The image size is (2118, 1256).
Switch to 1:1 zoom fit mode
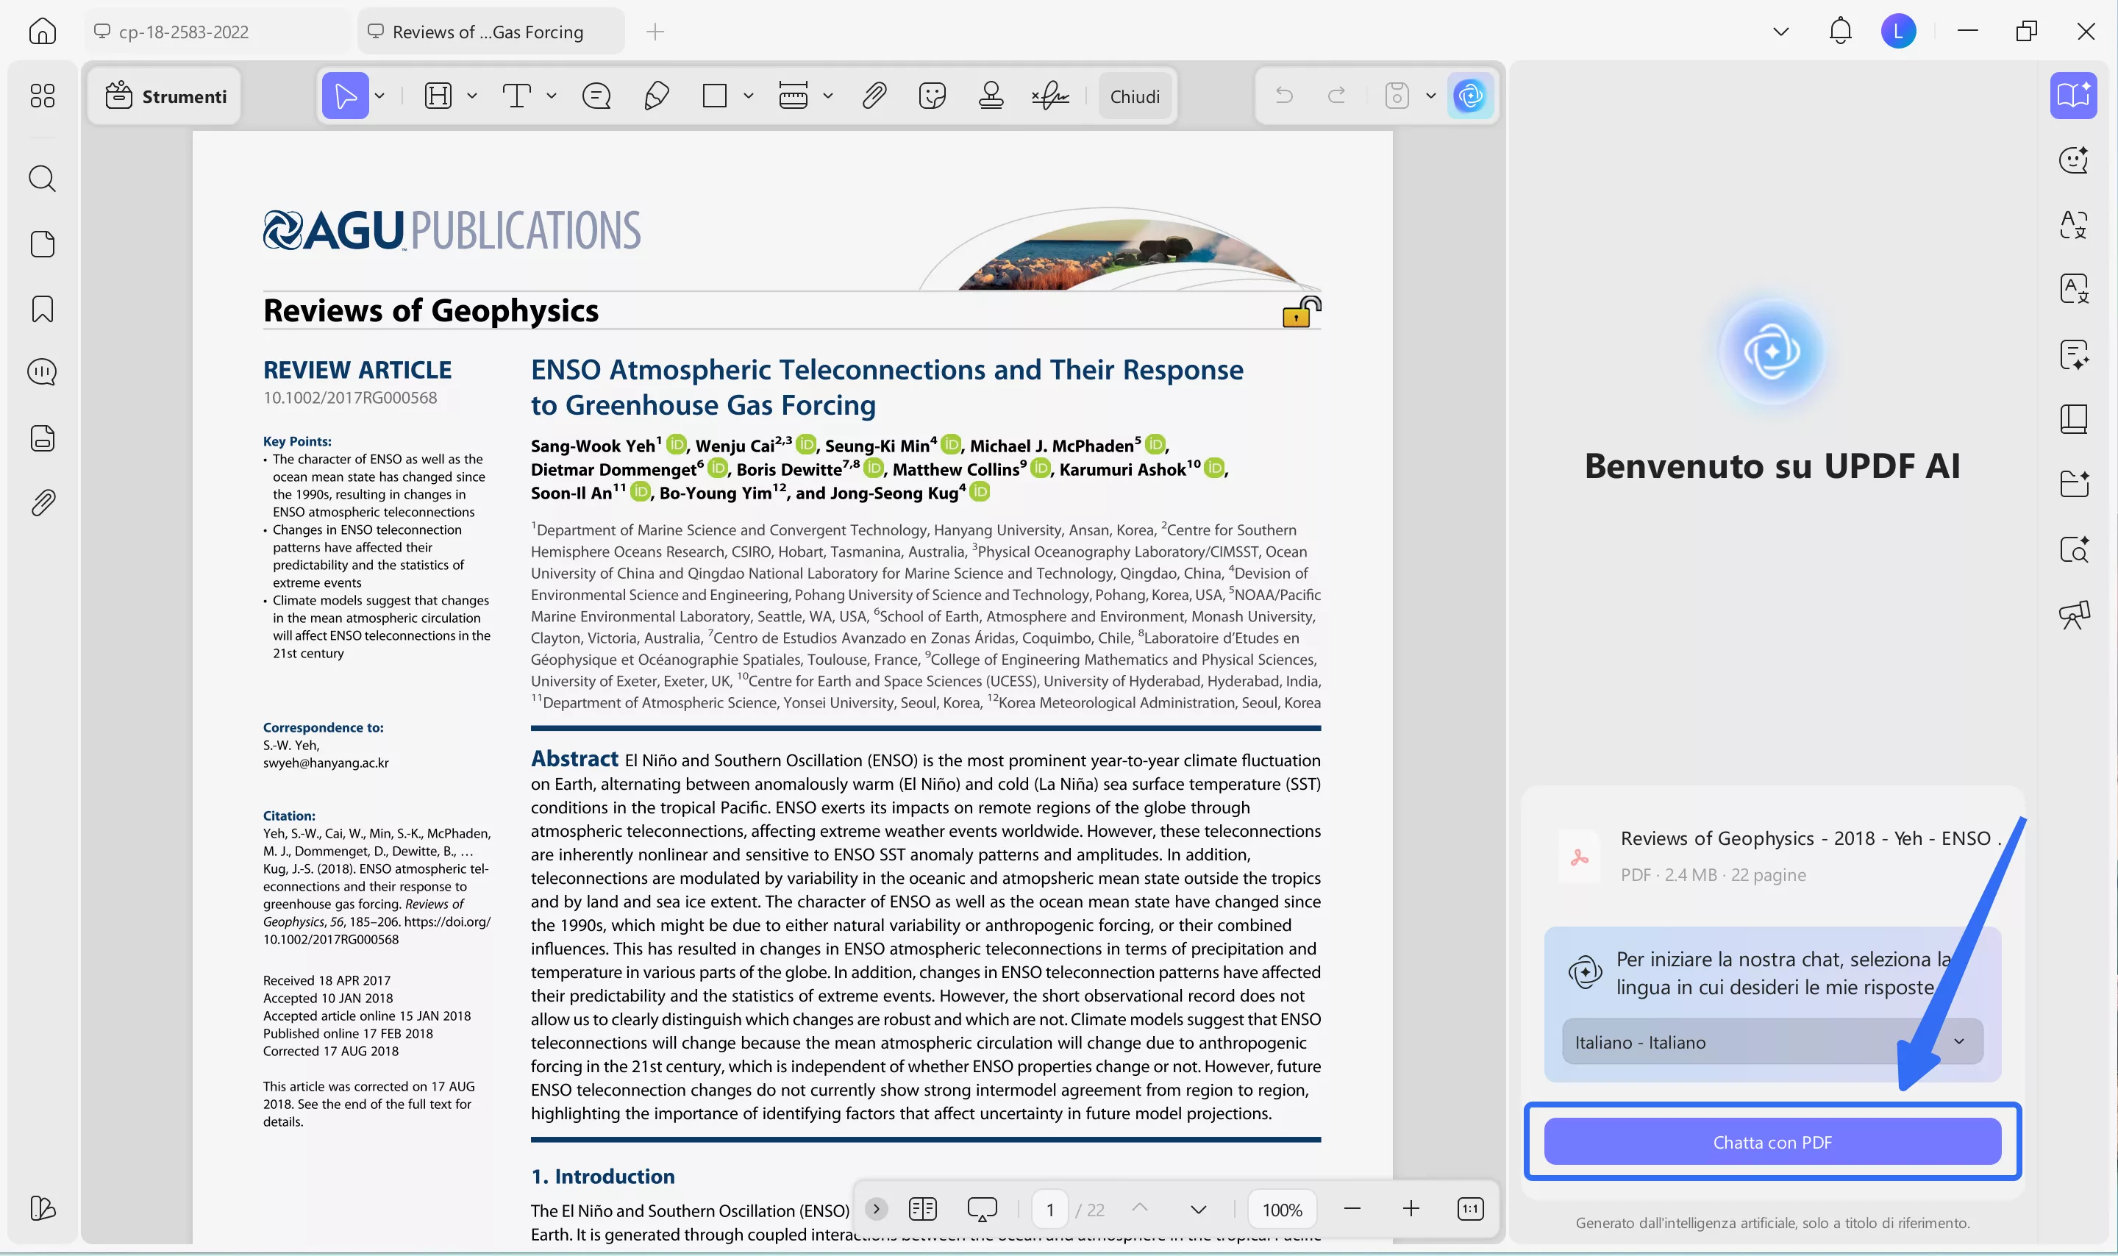[1470, 1209]
